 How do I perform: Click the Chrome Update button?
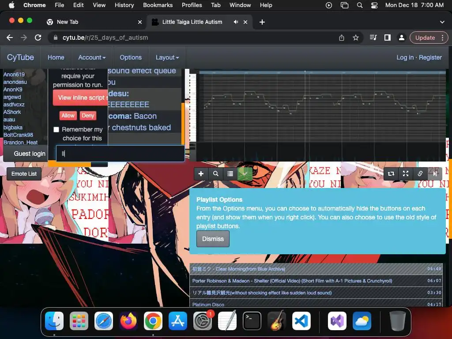pos(425,38)
